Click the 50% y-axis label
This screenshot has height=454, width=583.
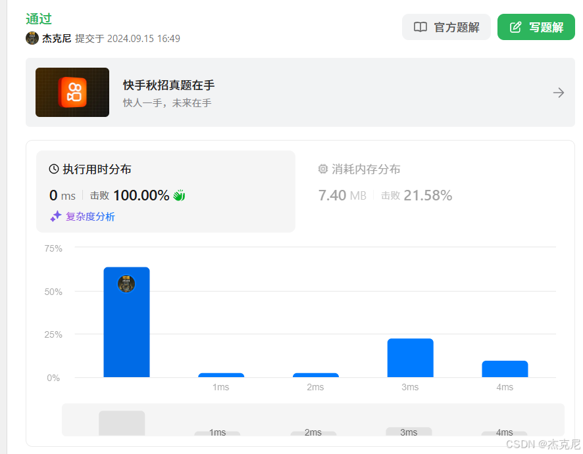pos(53,292)
